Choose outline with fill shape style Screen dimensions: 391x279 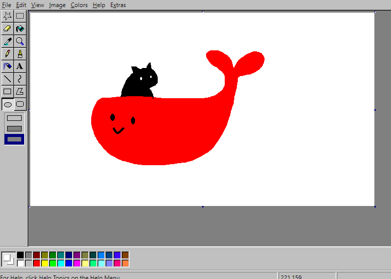coord(14,128)
